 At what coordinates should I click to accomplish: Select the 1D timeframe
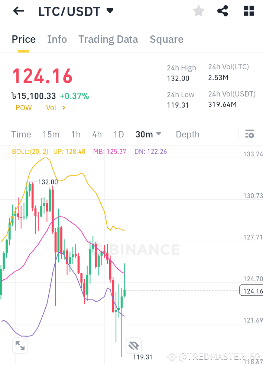tap(119, 134)
